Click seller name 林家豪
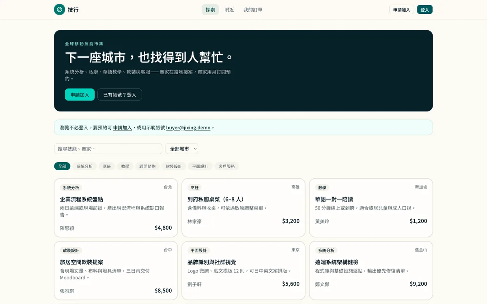 (194, 221)
